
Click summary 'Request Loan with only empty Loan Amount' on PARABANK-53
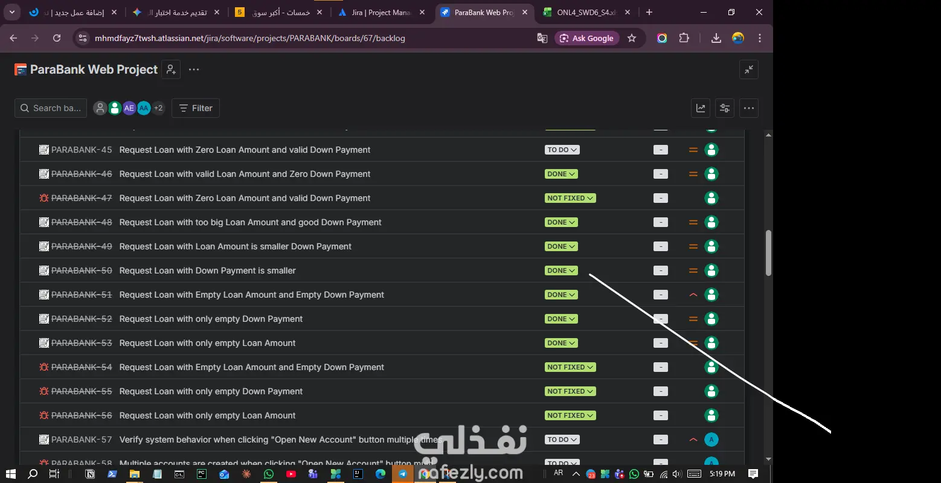pyautogui.click(x=208, y=343)
